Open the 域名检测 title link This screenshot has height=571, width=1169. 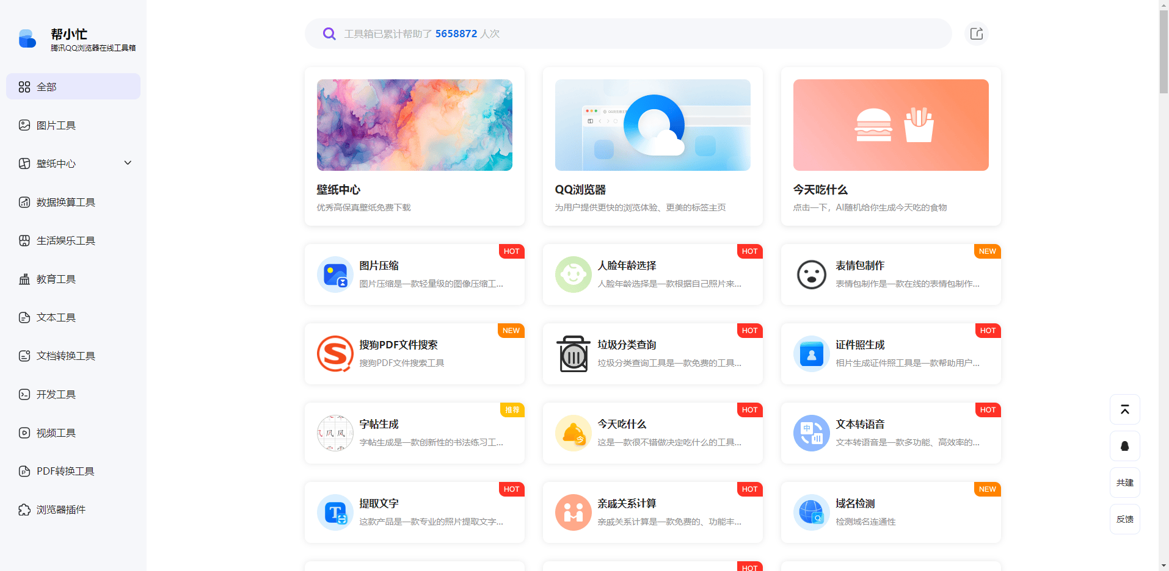(x=855, y=503)
